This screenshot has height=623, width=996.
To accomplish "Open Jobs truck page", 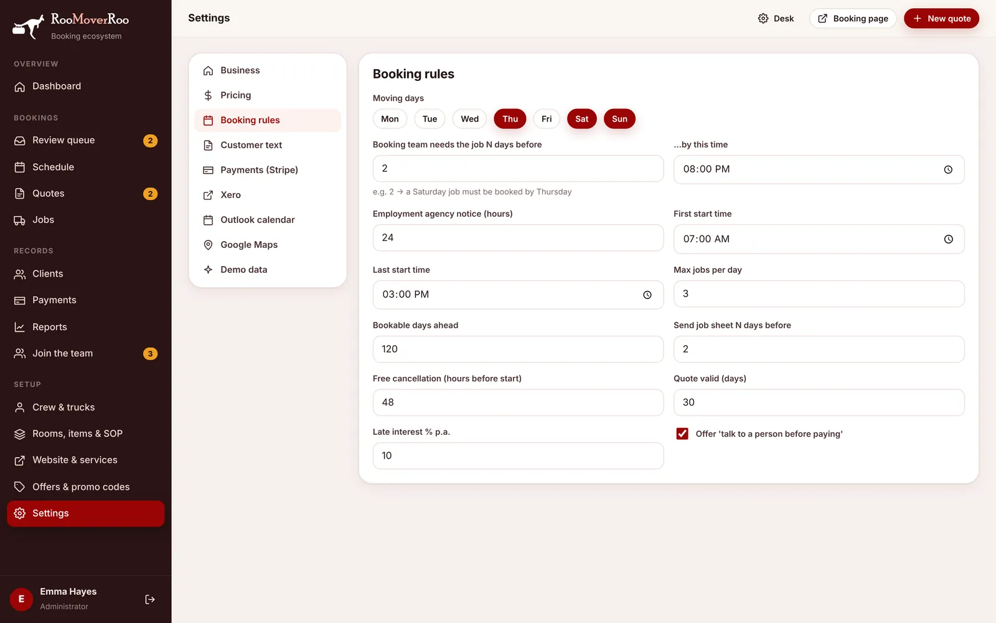I will 85,220.
